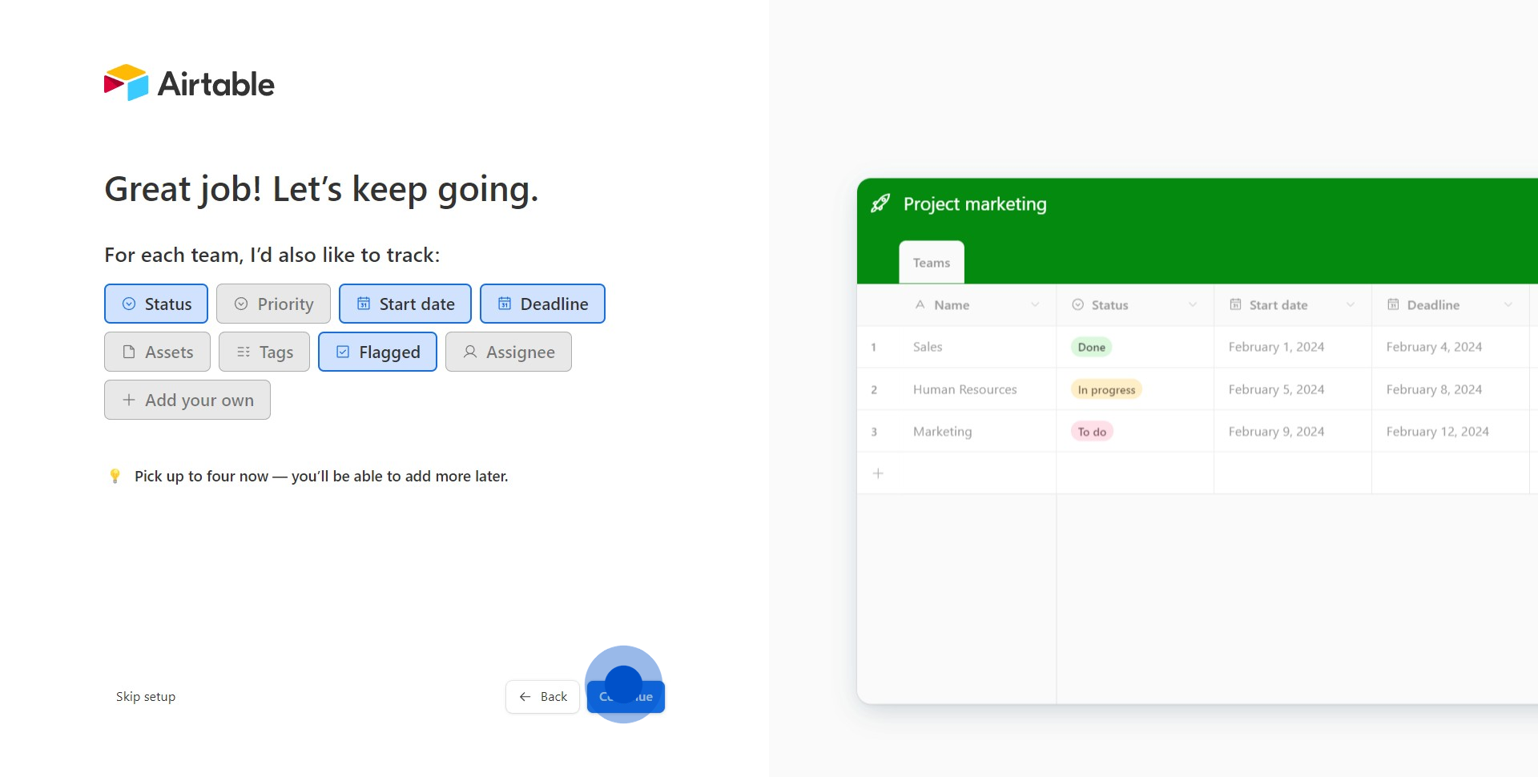Click the calendar icon in Deadline column header
Image resolution: width=1538 pixels, height=777 pixels.
(x=1393, y=305)
